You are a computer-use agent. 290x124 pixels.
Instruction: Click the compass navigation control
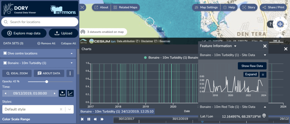[x=280, y=24]
